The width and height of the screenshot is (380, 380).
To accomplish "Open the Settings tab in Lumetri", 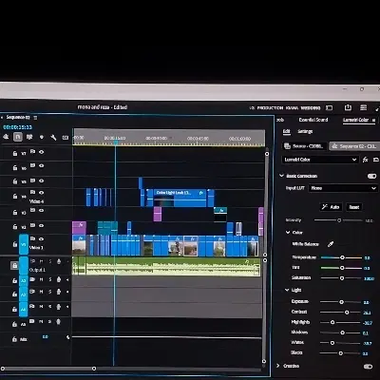I will pyautogui.click(x=305, y=131).
